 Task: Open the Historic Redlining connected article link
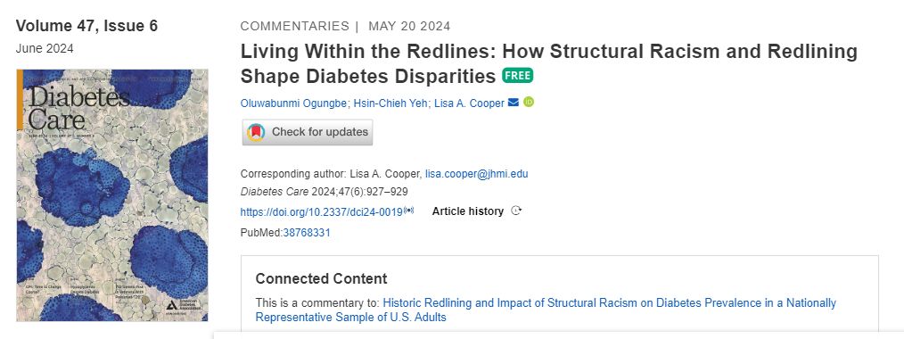[546, 310]
